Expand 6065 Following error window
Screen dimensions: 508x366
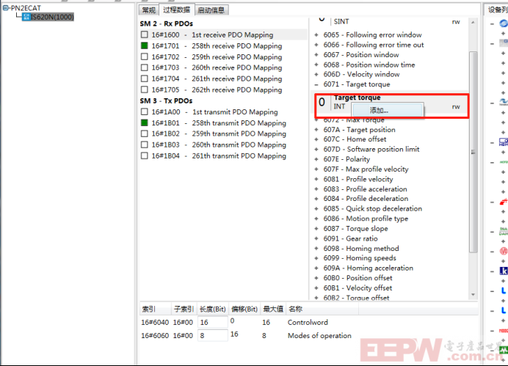316,34
